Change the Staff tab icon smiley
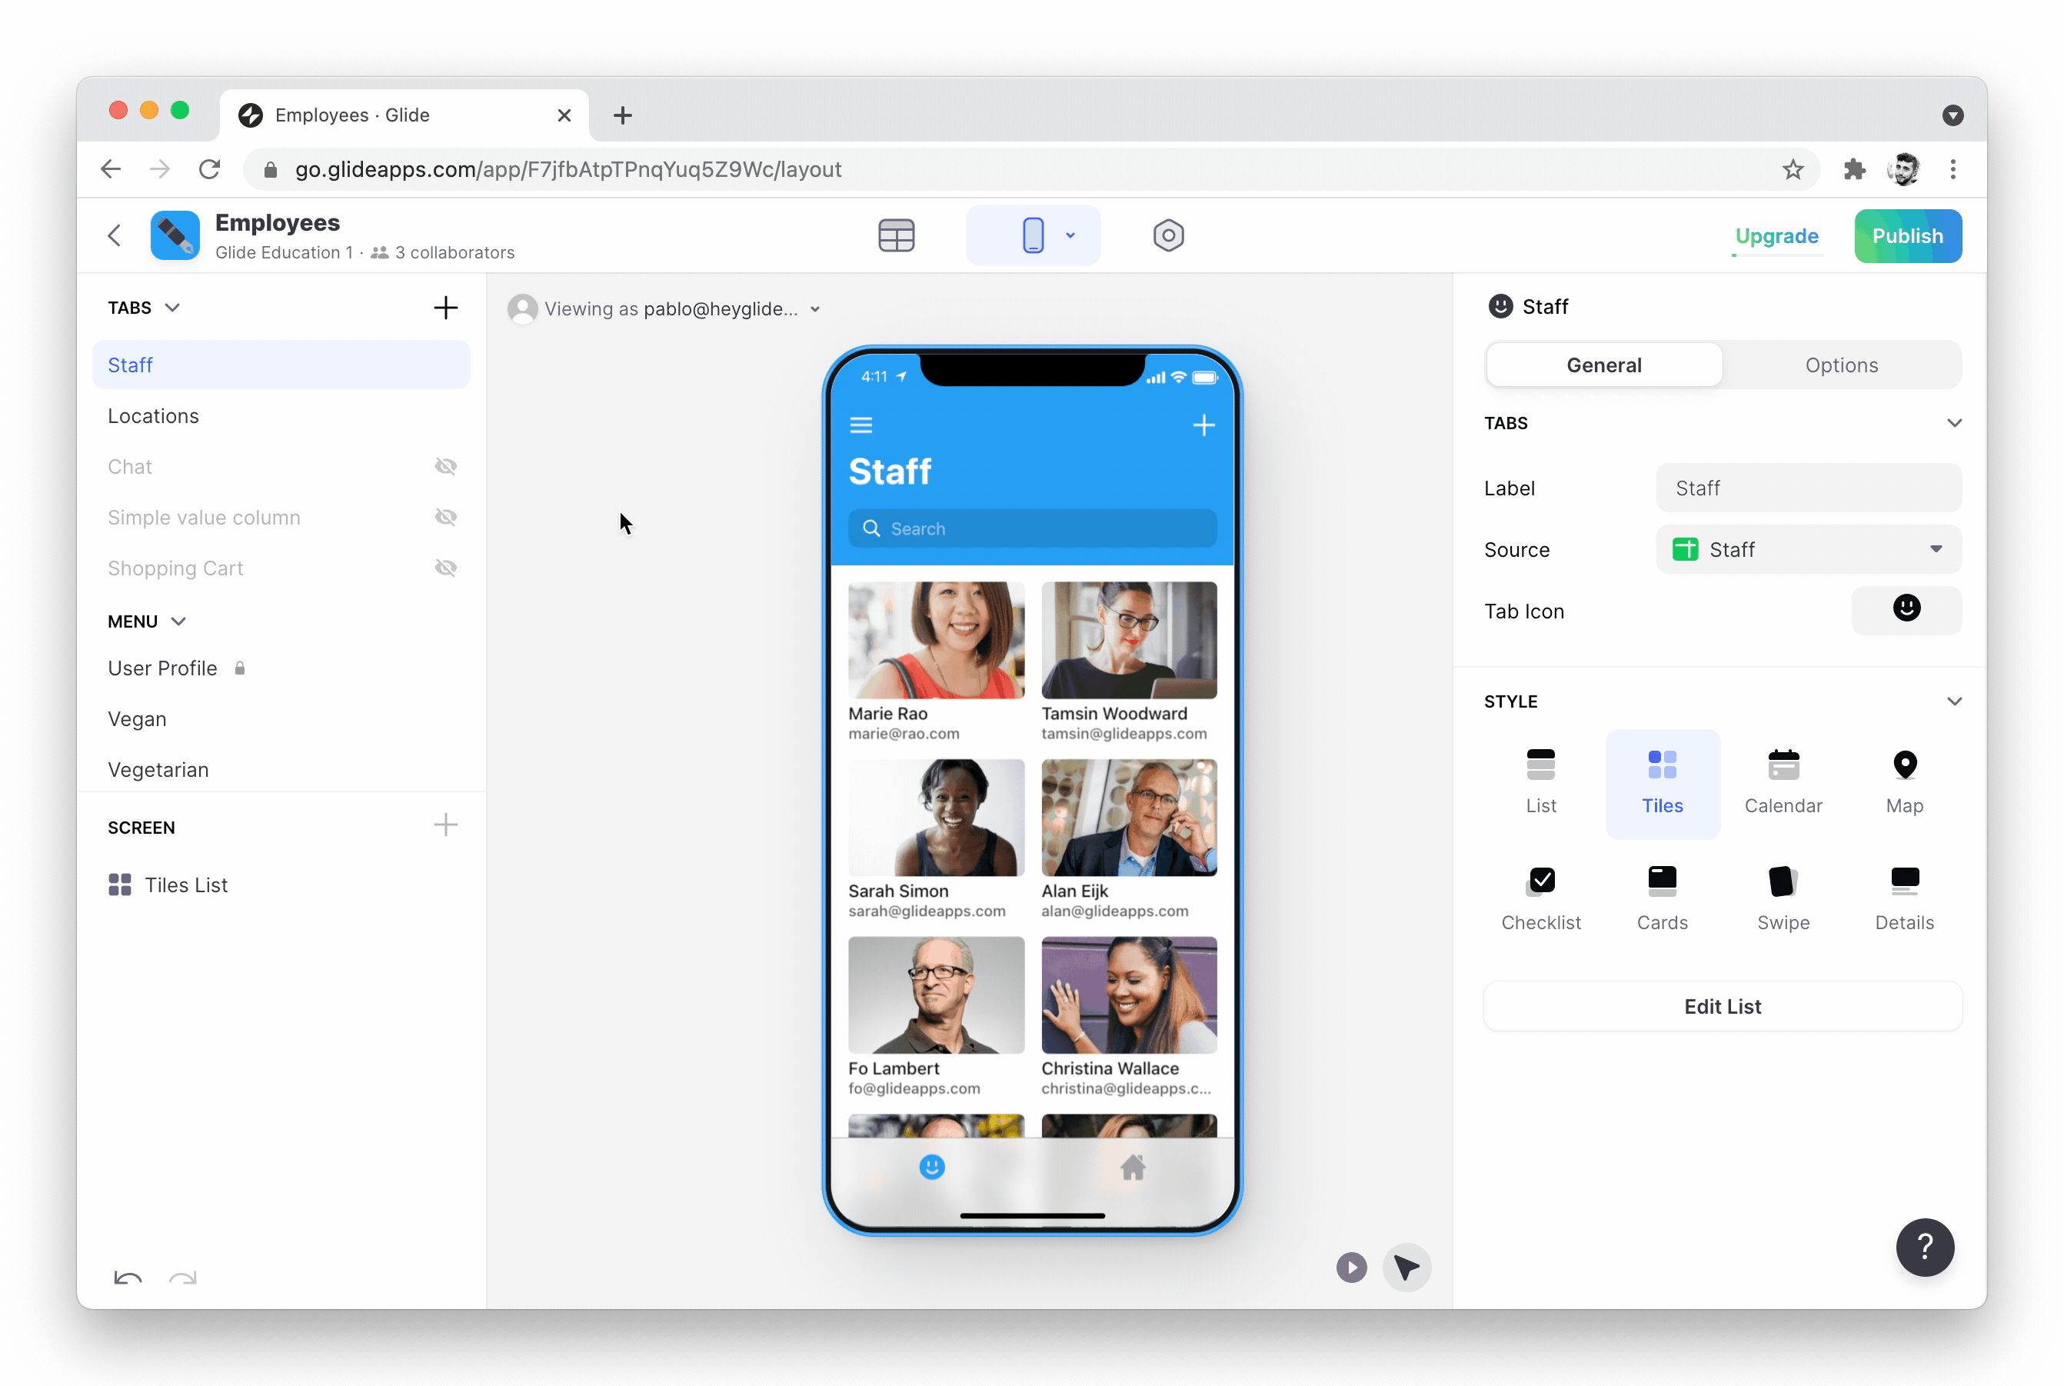This screenshot has width=2064, height=1386. point(1906,610)
